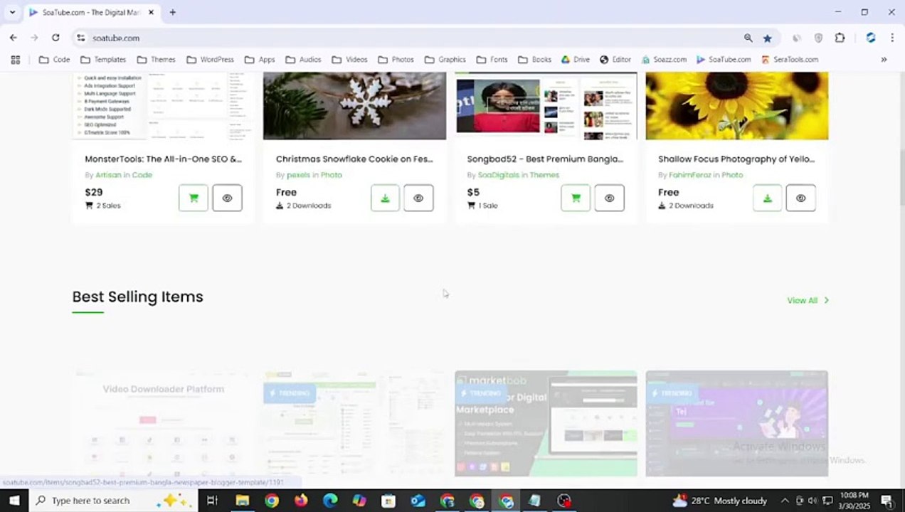The height and width of the screenshot is (512, 905).
Task: Preview the Songbad52 theme with eye icon
Action: point(609,198)
